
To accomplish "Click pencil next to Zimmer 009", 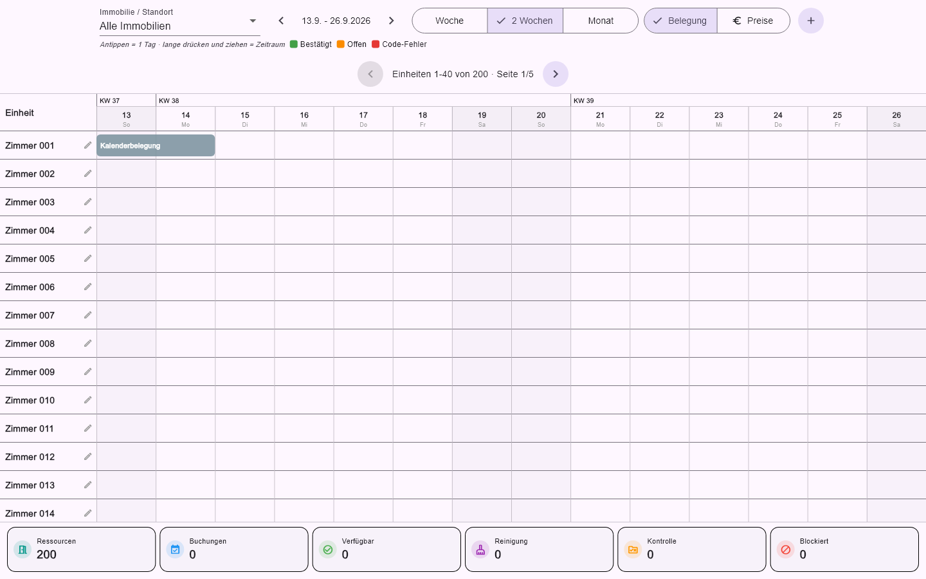I will click(87, 372).
